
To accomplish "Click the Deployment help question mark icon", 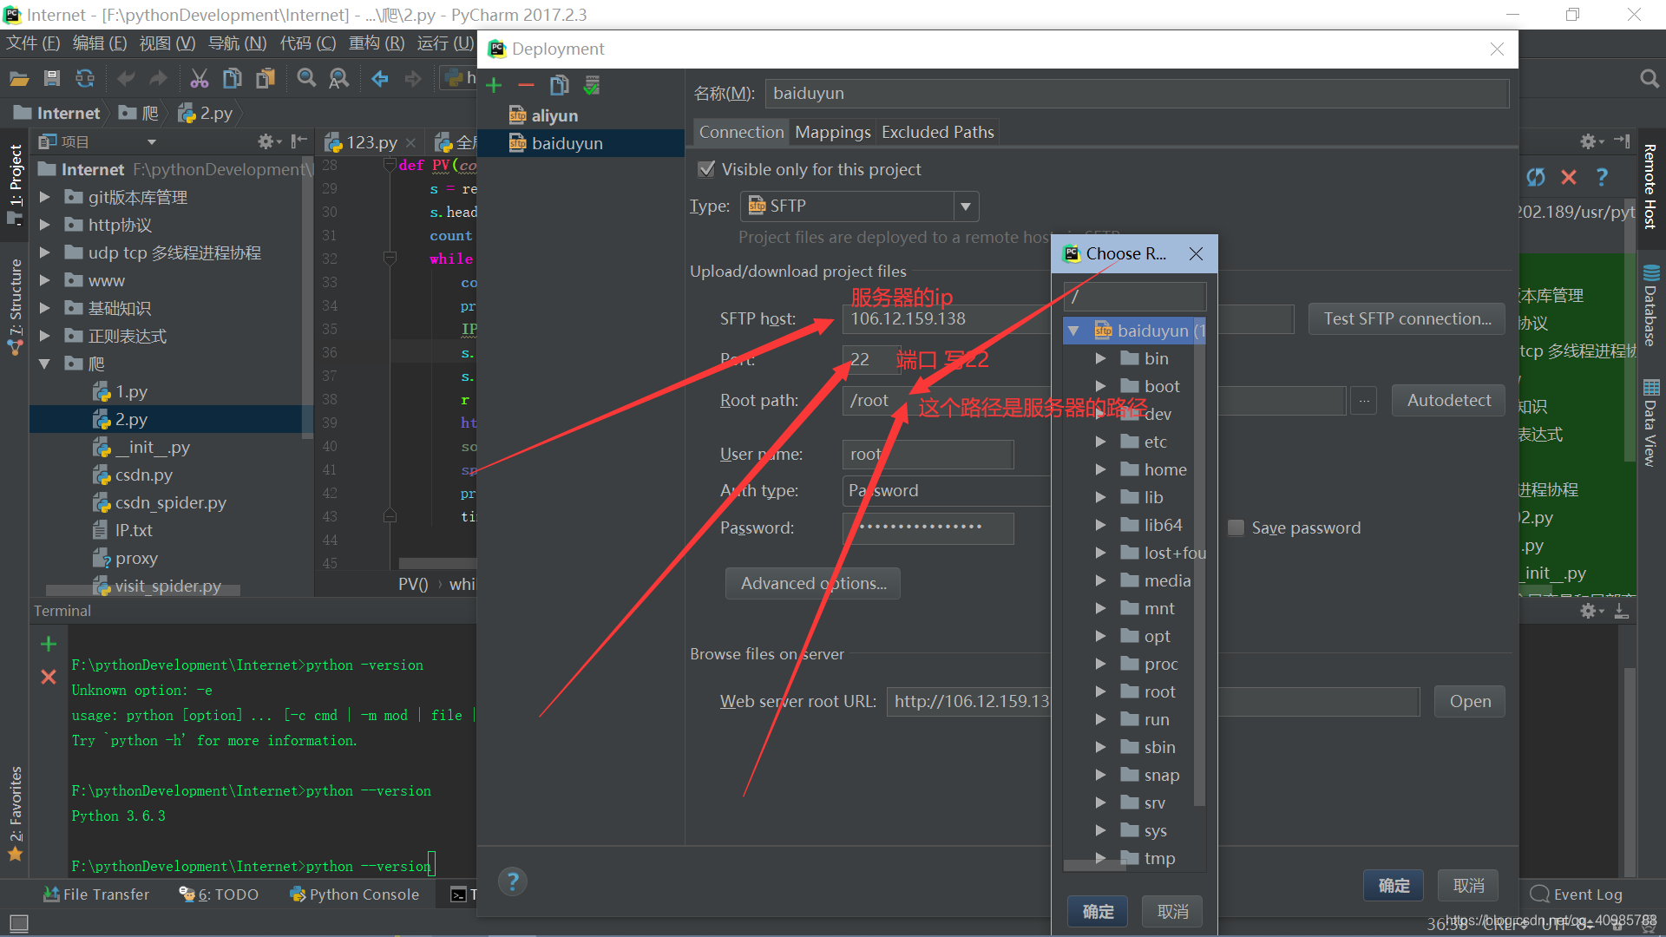I will [x=513, y=881].
